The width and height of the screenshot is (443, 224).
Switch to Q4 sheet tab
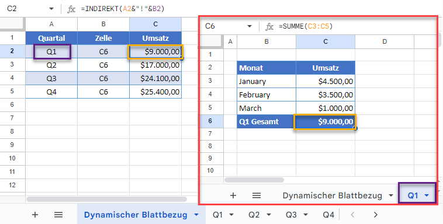point(328,215)
